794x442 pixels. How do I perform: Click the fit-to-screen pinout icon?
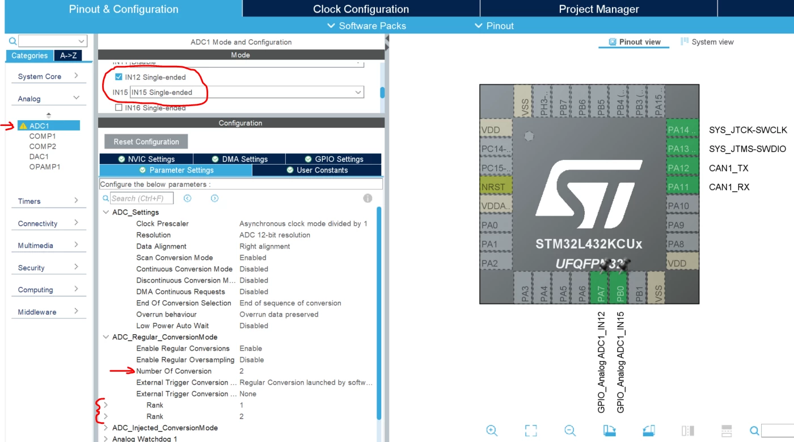(531, 431)
